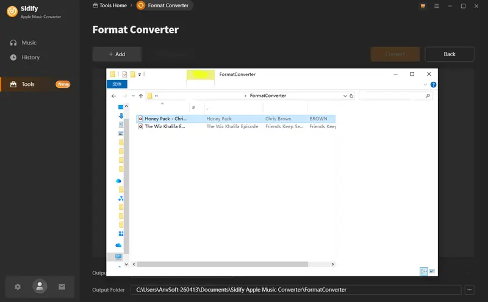Click the + Add button
Screen dimensions: 488x302
click(117, 54)
